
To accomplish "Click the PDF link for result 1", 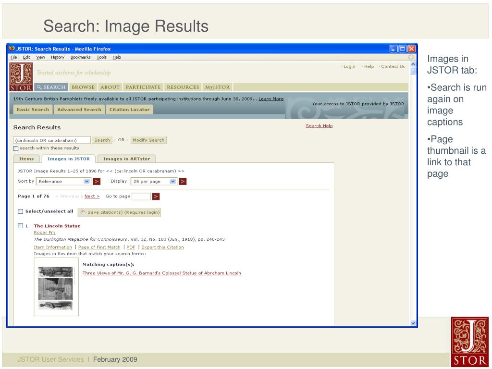I will 131,247.
